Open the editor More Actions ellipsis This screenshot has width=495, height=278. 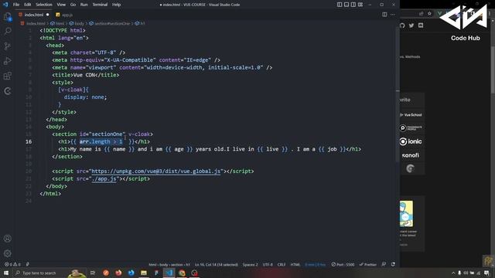tap(392, 15)
